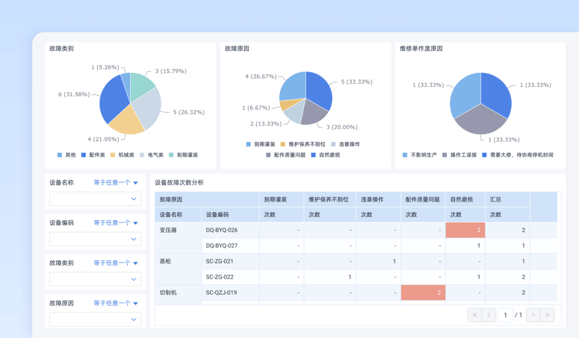Image resolution: width=579 pixels, height=338 pixels.
Task: Toggle 到期灌装 legend in 故障原因 chart
Action: pos(261,144)
